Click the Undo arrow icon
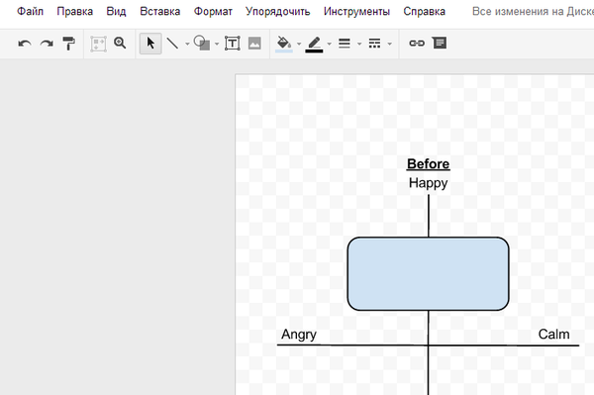This screenshot has width=594, height=395. pyautogui.click(x=25, y=44)
